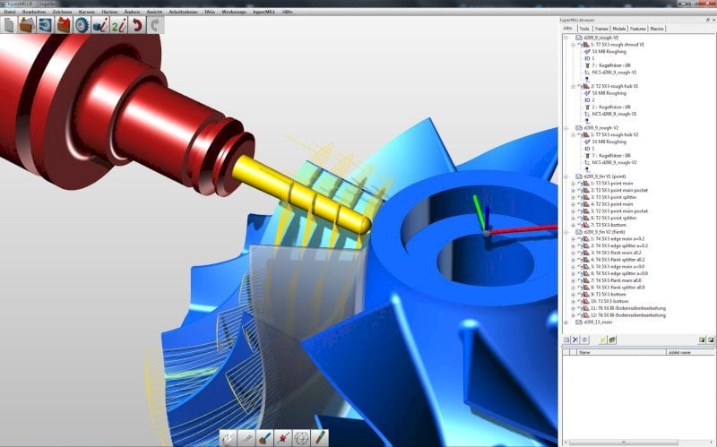Select job '2: T3 5X I-point main pocket'

click(x=619, y=190)
